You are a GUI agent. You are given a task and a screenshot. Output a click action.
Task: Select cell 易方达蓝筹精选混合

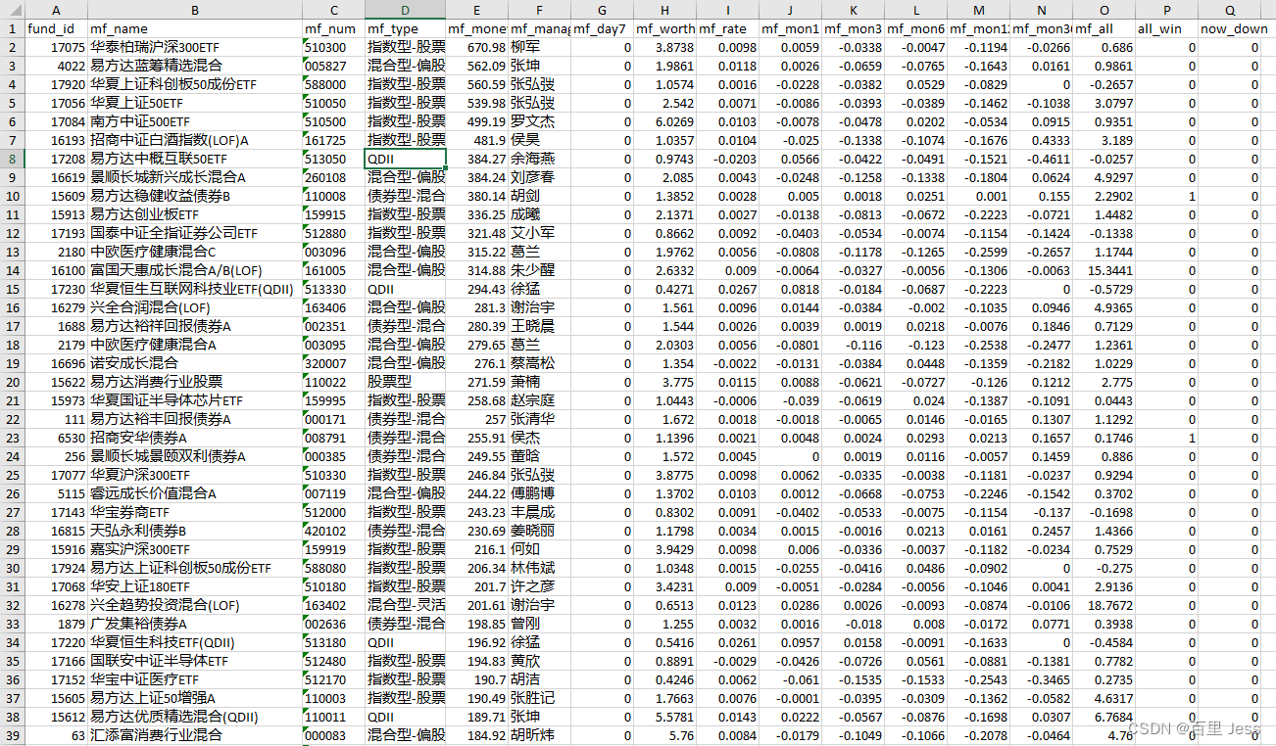[194, 66]
